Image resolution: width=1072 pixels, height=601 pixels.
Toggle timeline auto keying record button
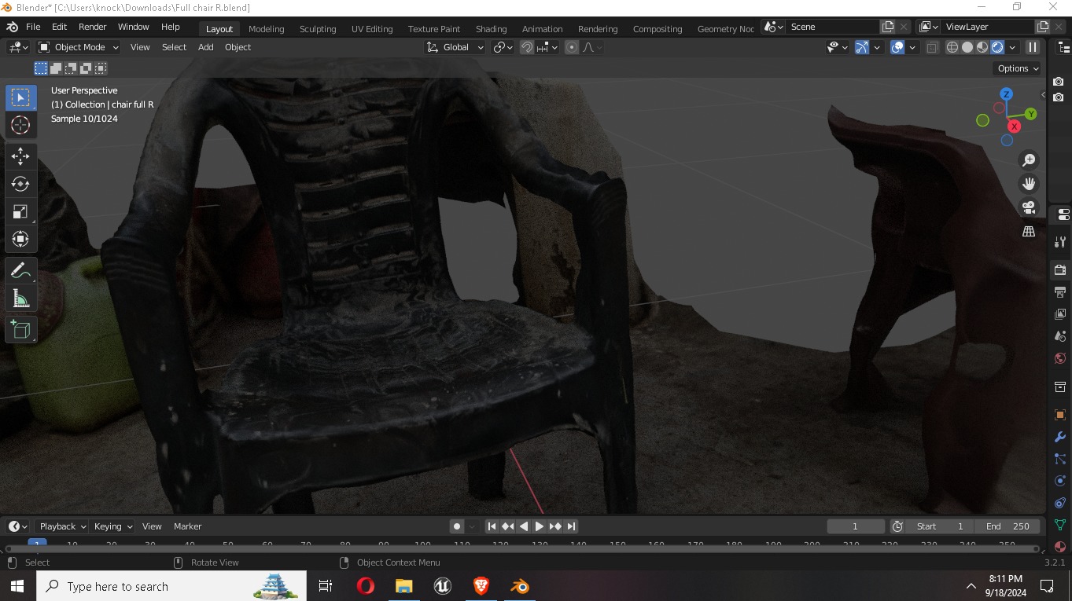(456, 526)
